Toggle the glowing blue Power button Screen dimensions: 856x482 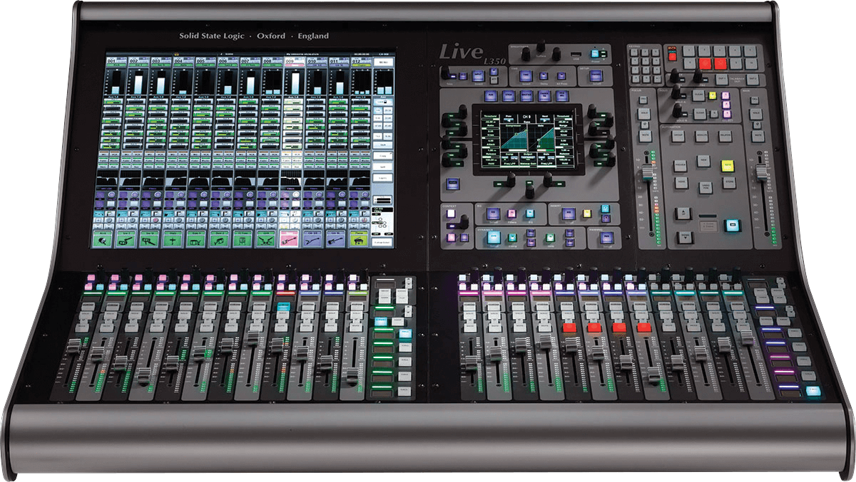pos(594,53)
